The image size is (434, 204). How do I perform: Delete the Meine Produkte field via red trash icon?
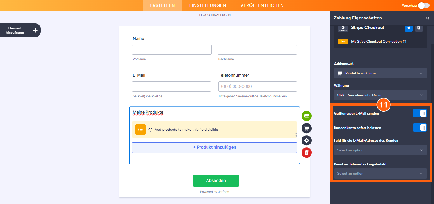[x=306, y=152]
